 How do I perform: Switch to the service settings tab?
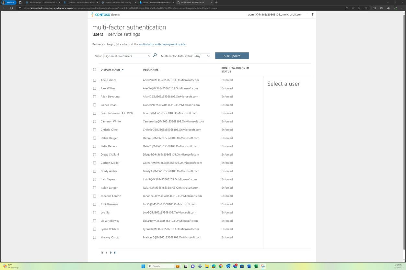point(124,34)
